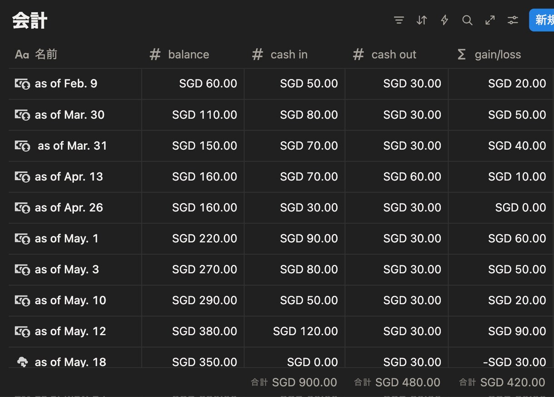Screen dimensions: 554x397
Task: Select balance cell SGD 290.00
Action: pyautogui.click(x=193, y=300)
